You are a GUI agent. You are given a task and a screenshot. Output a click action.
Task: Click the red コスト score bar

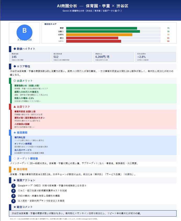tap(94, 41)
